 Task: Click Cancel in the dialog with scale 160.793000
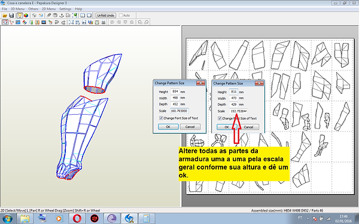click(190, 127)
